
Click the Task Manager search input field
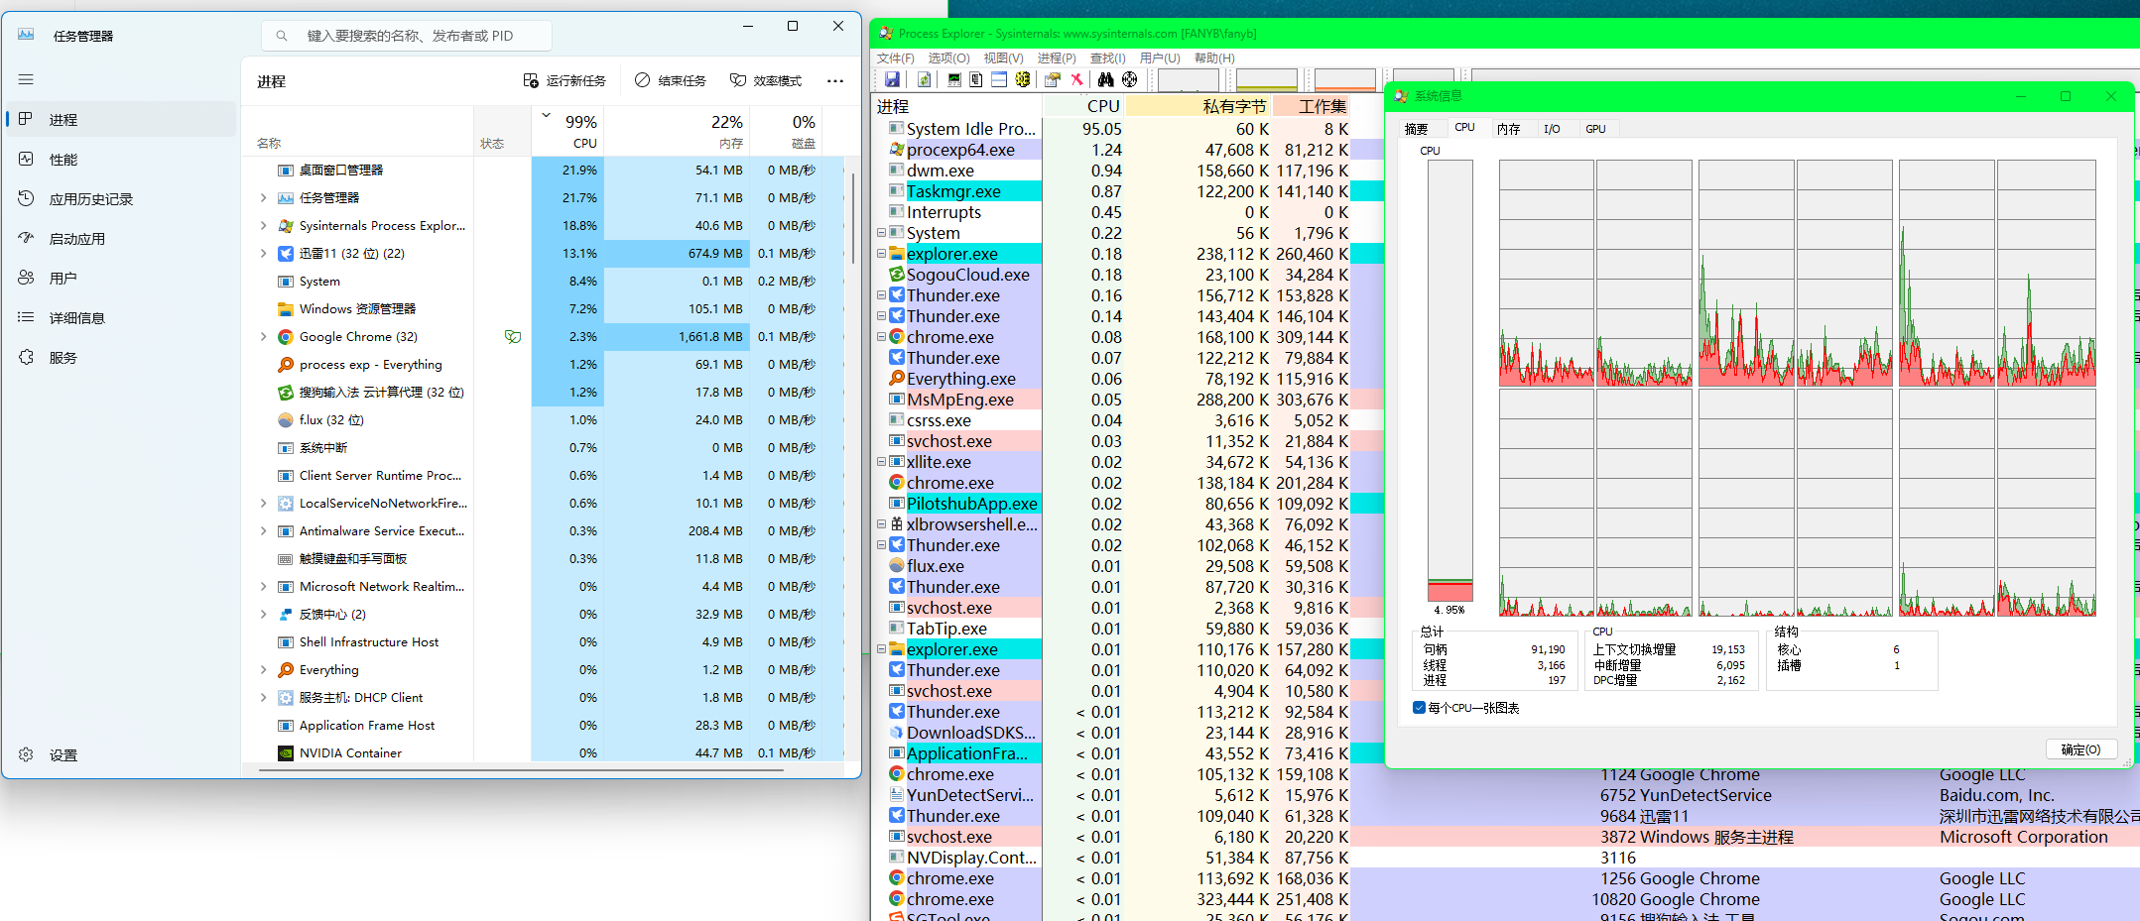[407, 36]
